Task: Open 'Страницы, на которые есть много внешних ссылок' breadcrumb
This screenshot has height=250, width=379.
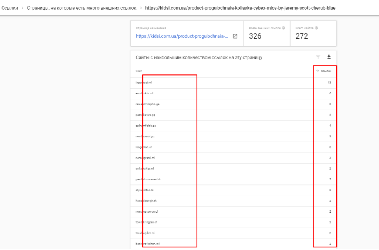Action: [x=81, y=8]
